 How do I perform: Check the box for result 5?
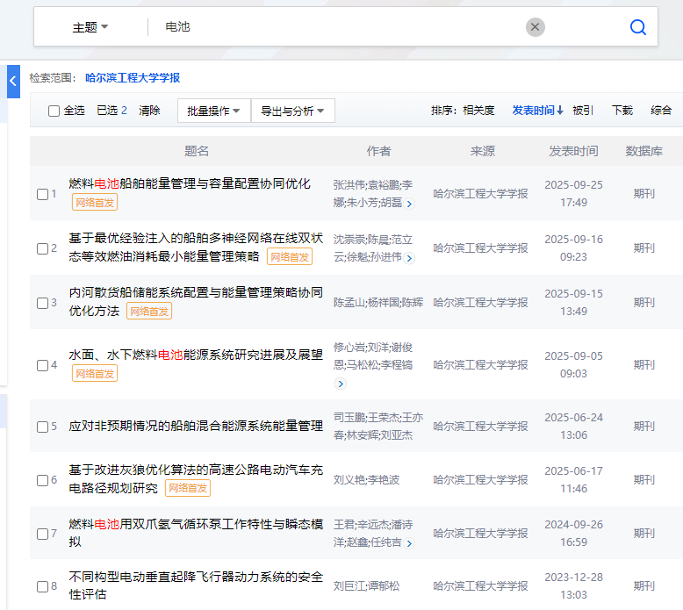click(43, 427)
